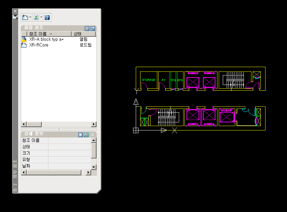Switch file references to tree view
The image size is (287, 212).
click(x=93, y=29)
